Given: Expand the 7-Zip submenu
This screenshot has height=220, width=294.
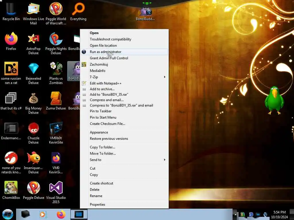Looking at the screenshot, I should pos(124,77).
